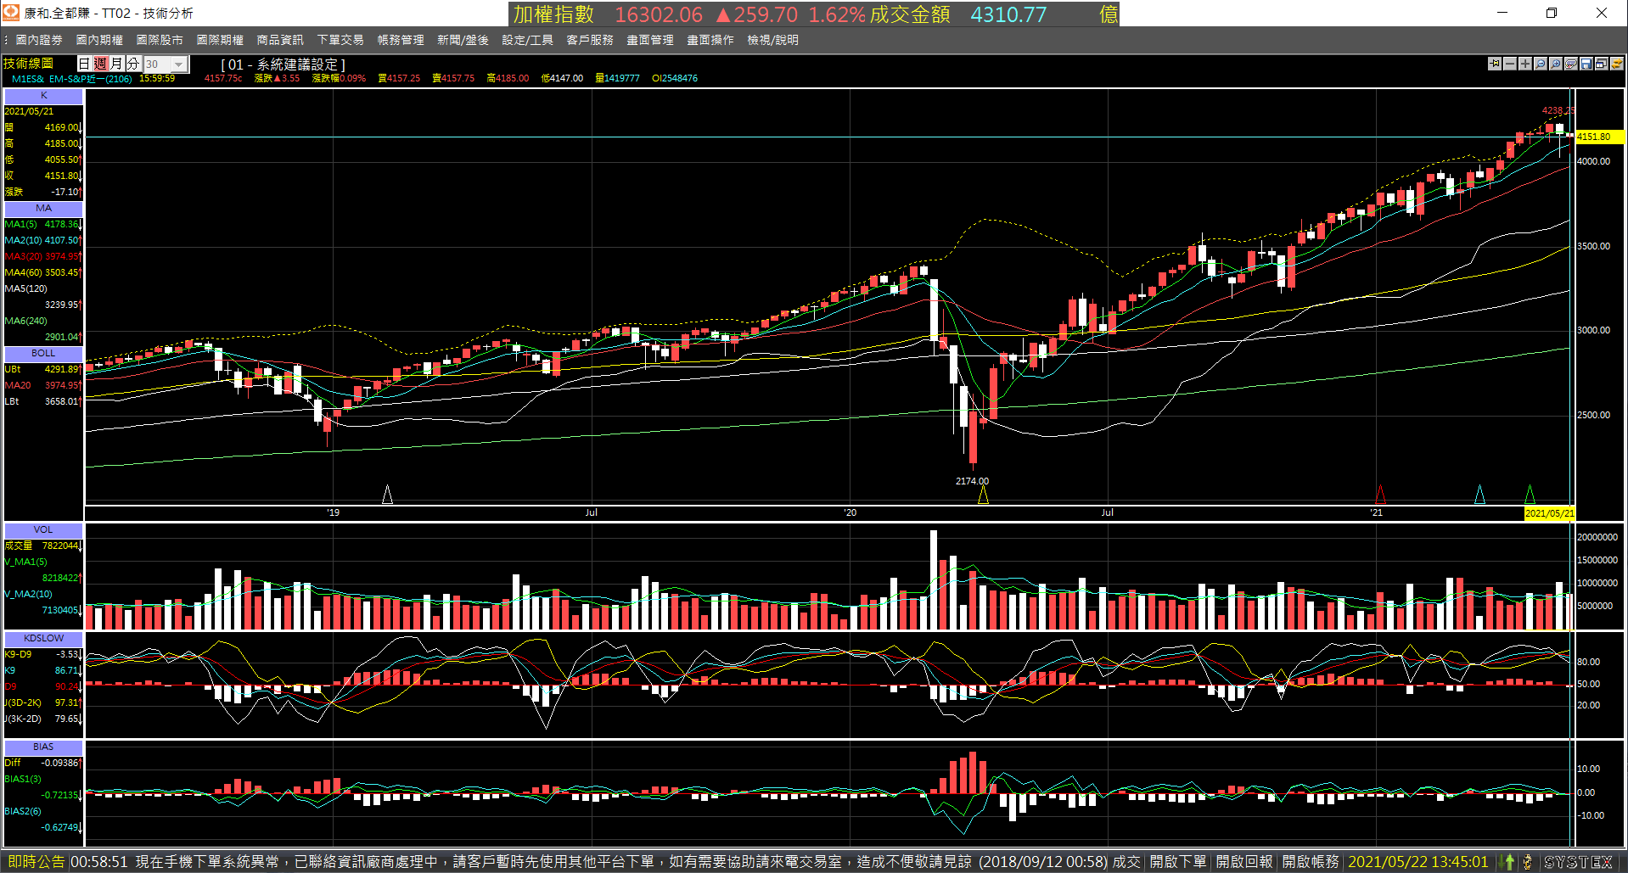This screenshot has width=1628, height=873.
Task: Click the VOL indicator panel header
Action: (x=43, y=529)
